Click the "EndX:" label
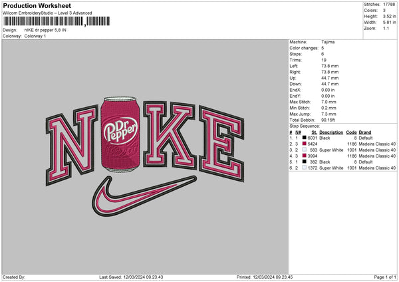 point(295,90)
